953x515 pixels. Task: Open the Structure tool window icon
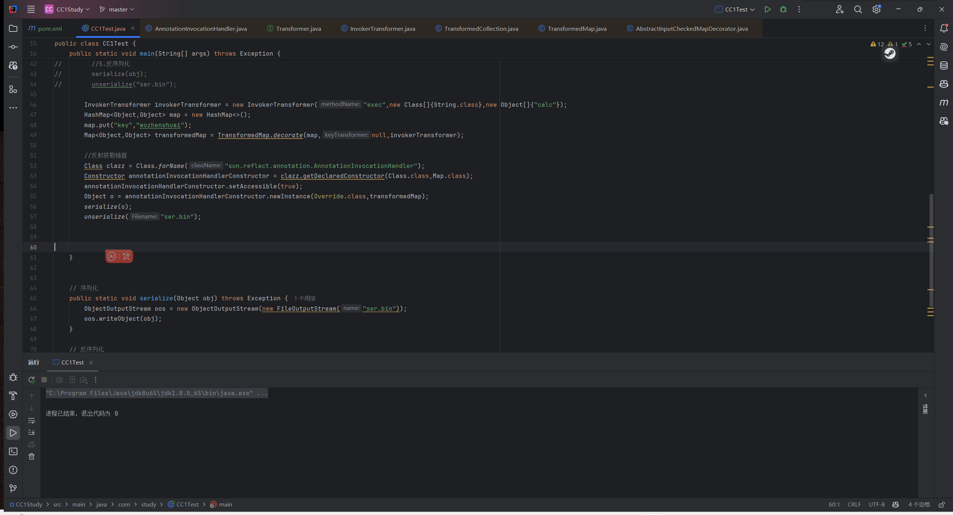(13, 89)
